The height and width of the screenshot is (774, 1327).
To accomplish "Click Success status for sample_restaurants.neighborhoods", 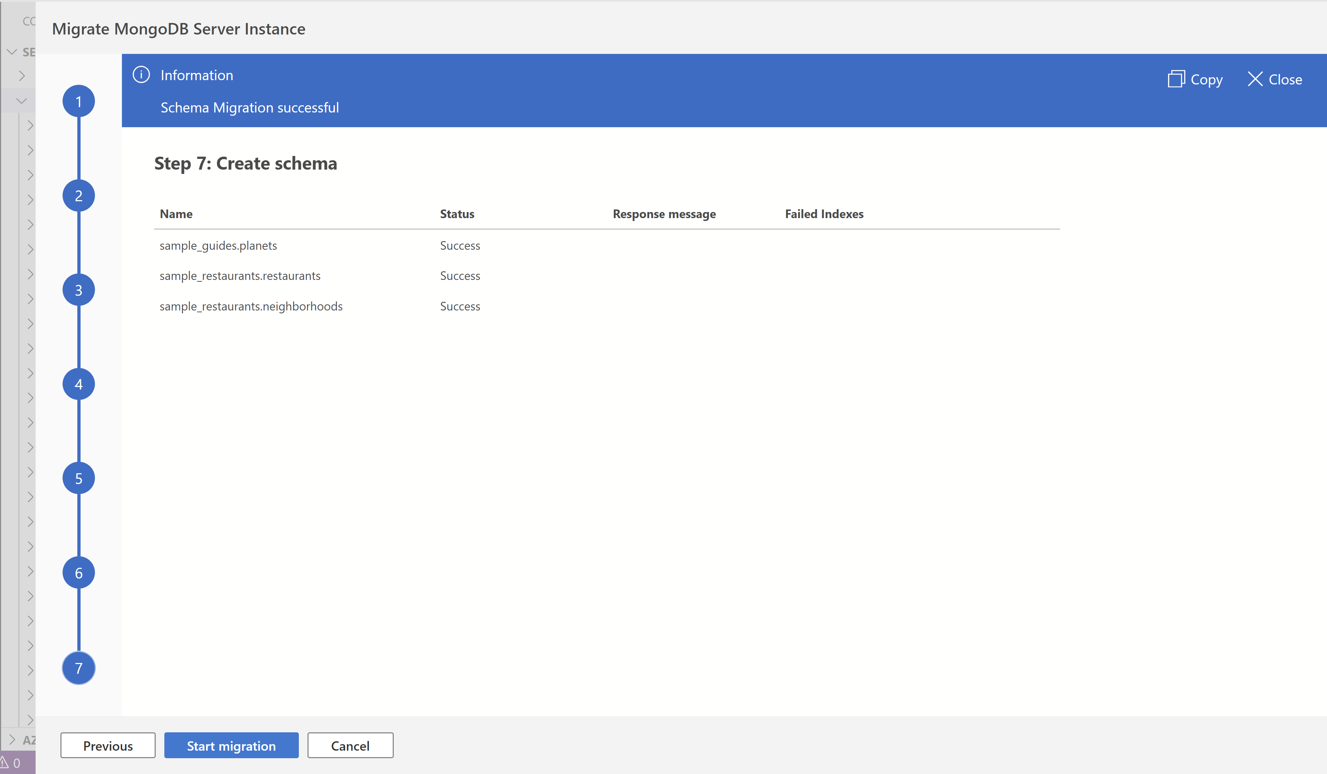I will coord(460,306).
